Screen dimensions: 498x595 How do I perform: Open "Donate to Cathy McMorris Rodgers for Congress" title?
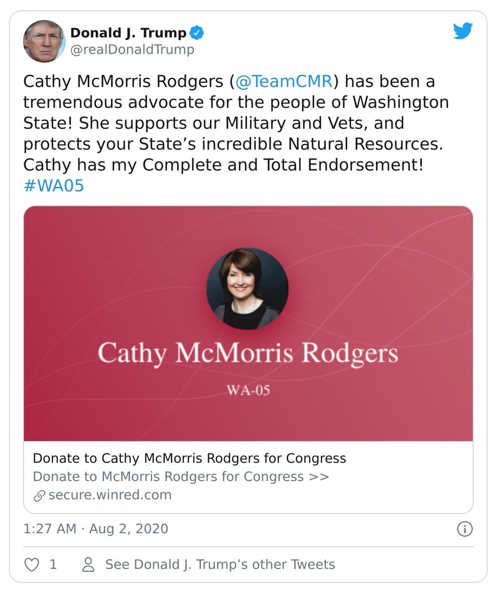click(x=189, y=459)
